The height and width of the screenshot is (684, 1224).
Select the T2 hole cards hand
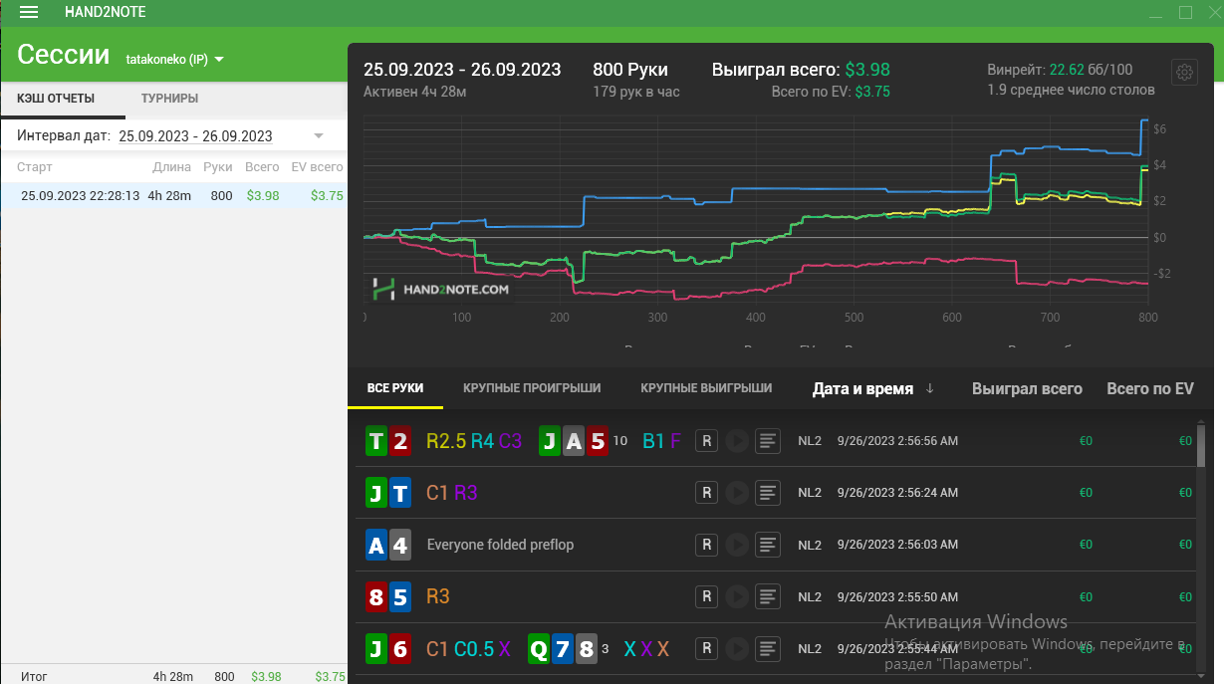coord(388,440)
